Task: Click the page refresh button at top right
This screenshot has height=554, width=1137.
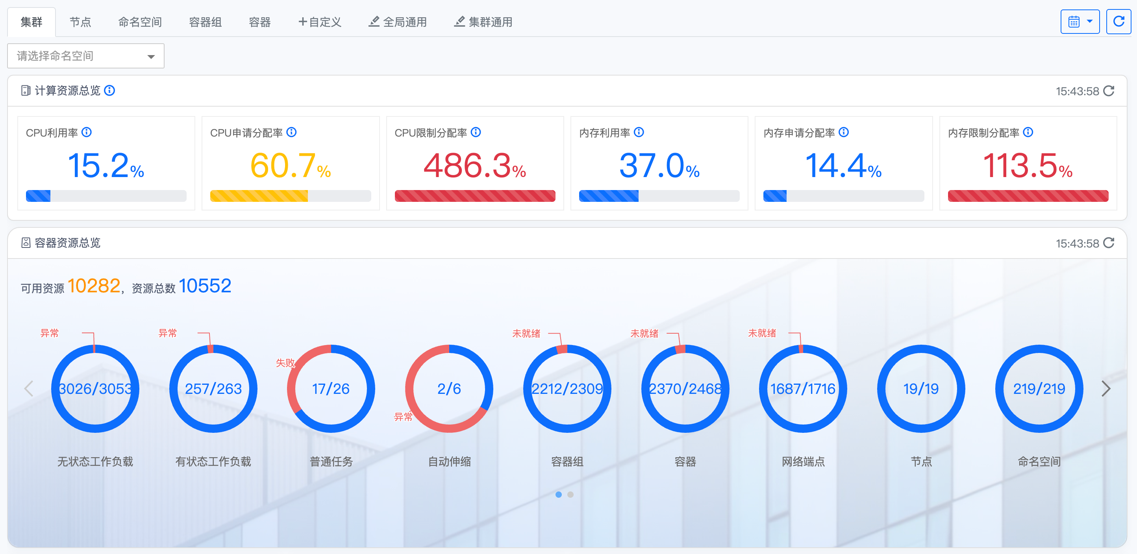Action: click(1118, 22)
